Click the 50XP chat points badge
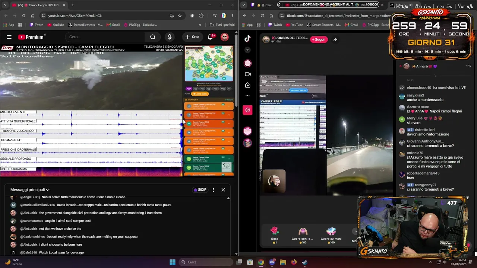Screen dimensions: 477x268 tap(200, 190)
